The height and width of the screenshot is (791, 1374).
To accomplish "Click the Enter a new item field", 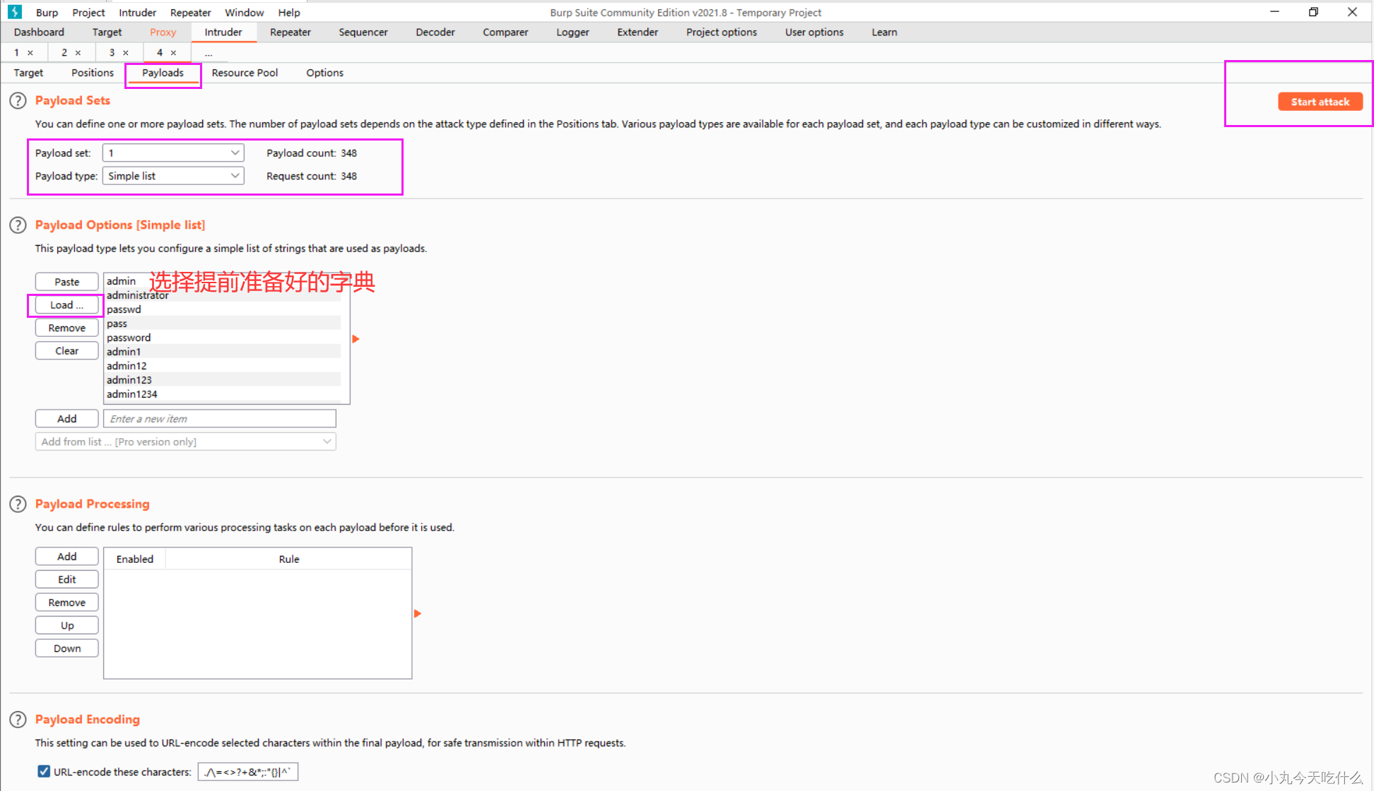I will click(219, 419).
